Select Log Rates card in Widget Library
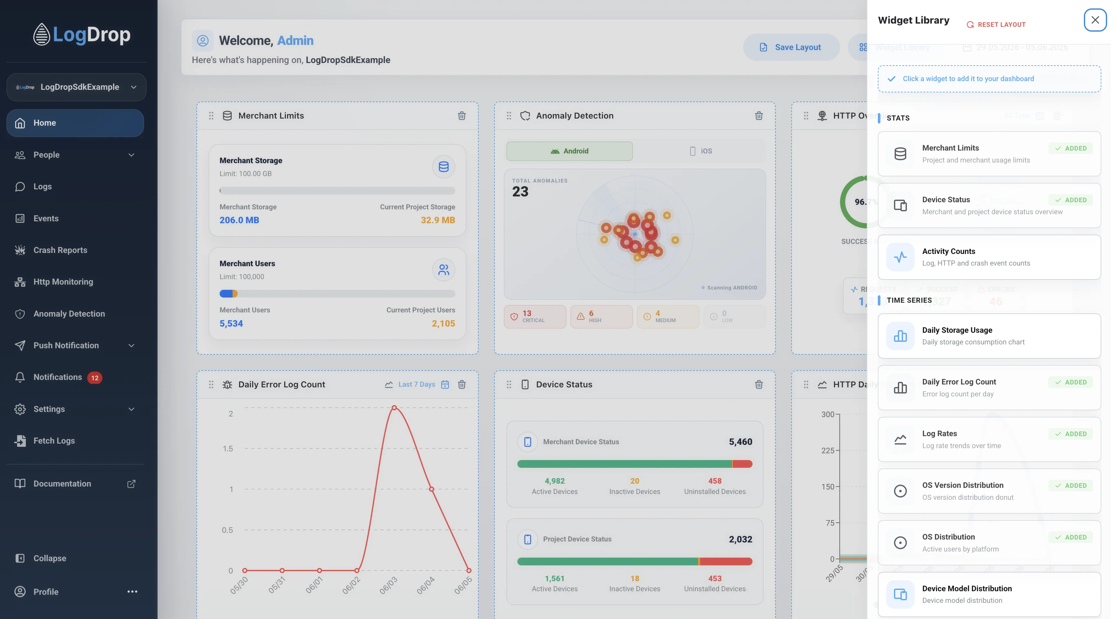This screenshot has width=1111, height=619. click(x=989, y=439)
